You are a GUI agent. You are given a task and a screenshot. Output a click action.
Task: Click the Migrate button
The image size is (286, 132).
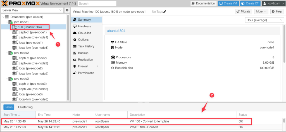(244, 11)
